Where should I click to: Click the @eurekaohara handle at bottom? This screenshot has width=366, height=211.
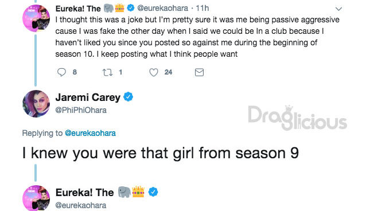[x=81, y=205]
